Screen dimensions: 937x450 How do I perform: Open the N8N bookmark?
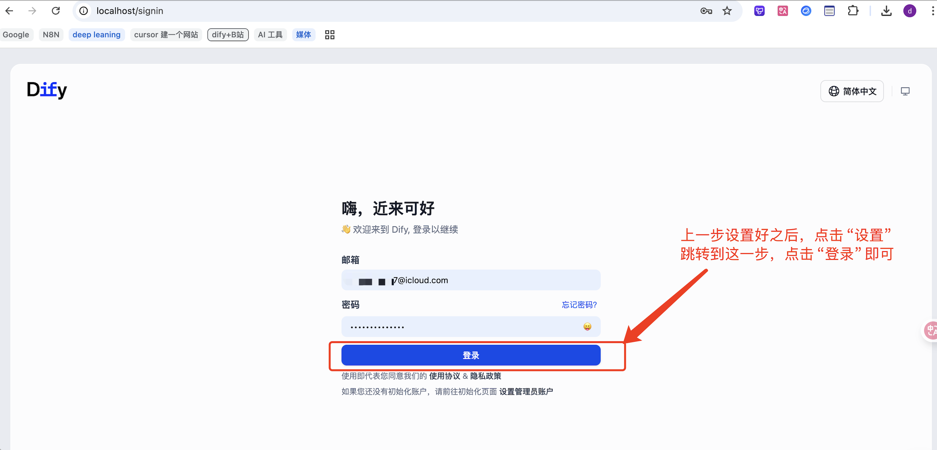pos(51,34)
